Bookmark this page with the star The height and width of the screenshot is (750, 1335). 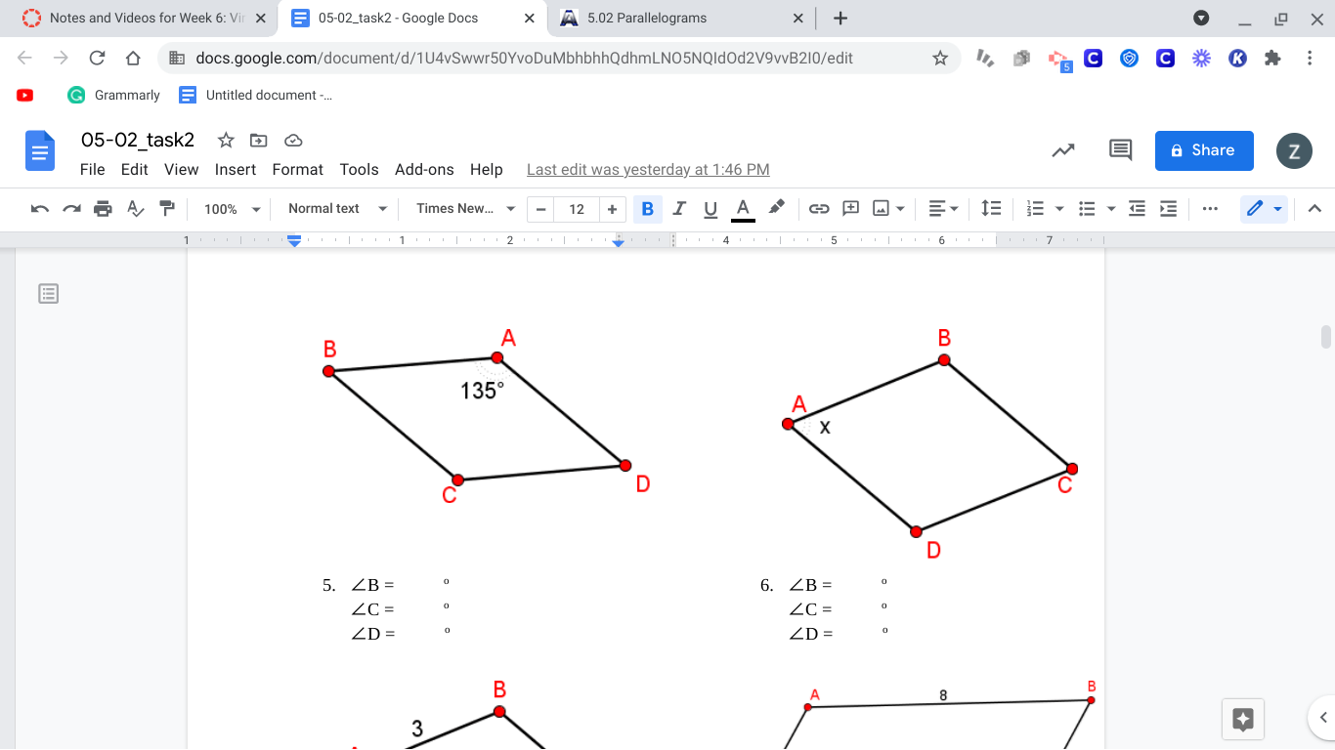[x=940, y=58]
